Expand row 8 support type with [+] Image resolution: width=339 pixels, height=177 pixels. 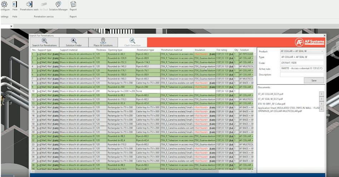click(x=39, y=83)
